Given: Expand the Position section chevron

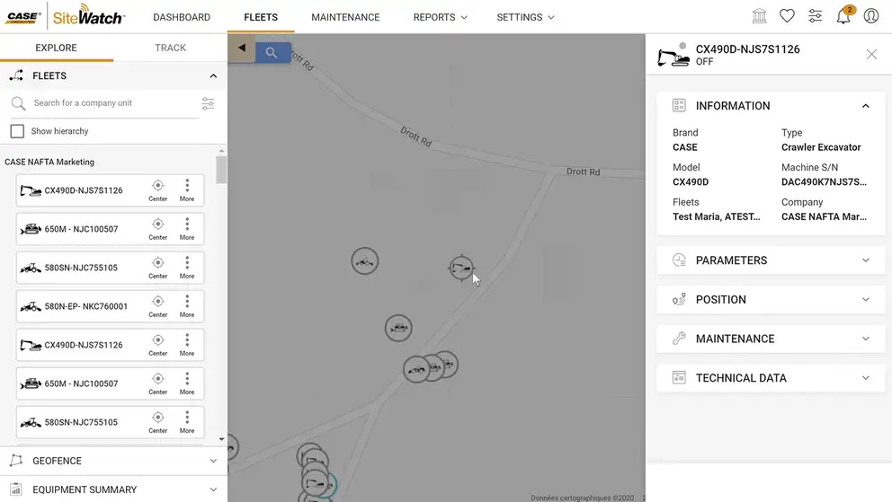Looking at the screenshot, I should (x=865, y=299).
